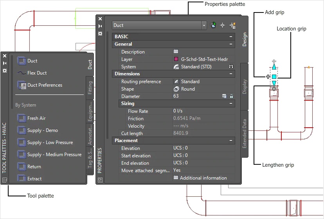Click the Select Objects crosshair icon

[222, 25]
